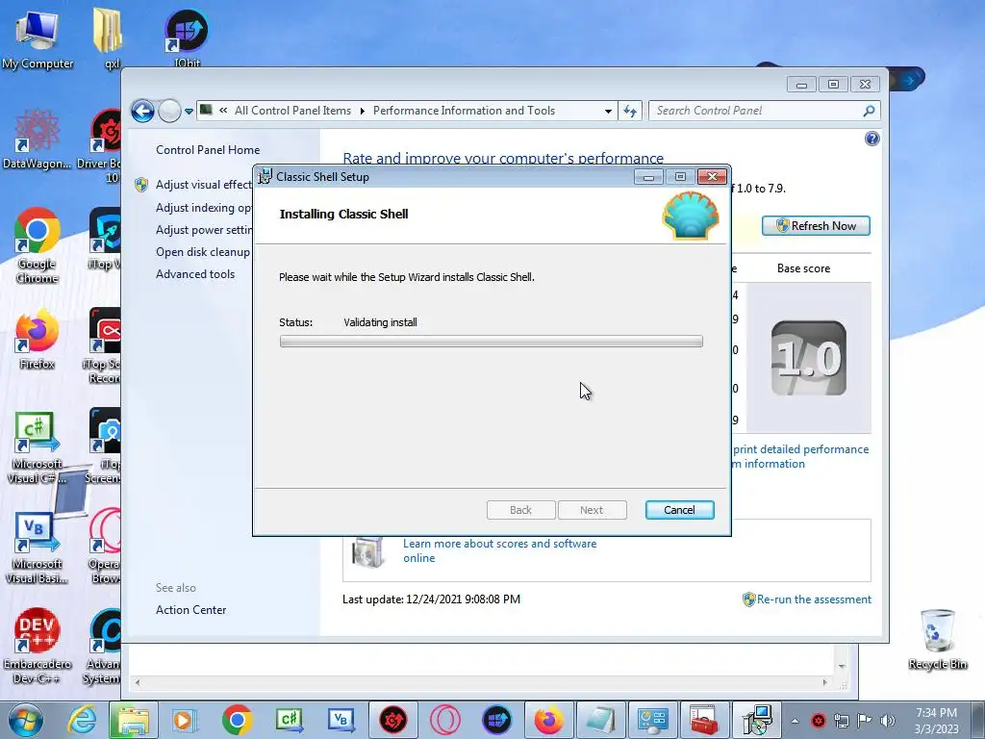Expand the address bar history dropdown
Viewport: 985px width, 739px height.
tap(608, 112)
